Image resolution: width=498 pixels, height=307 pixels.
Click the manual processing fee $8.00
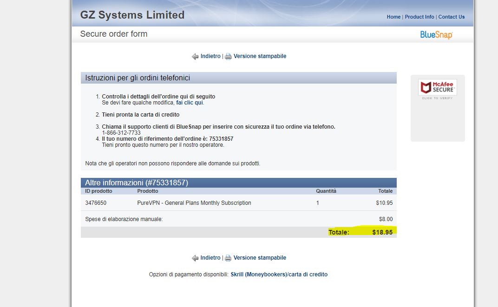coord(386,219)
